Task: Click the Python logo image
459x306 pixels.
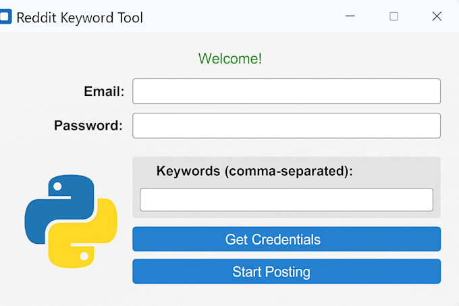Action: click(71, 222)
